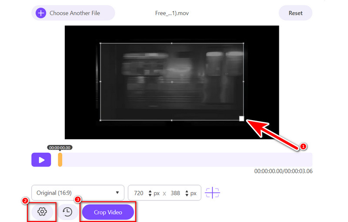Click the center crop area crosshair icon
Viewport: 348px width, 222px height.
tap(212, 193)
